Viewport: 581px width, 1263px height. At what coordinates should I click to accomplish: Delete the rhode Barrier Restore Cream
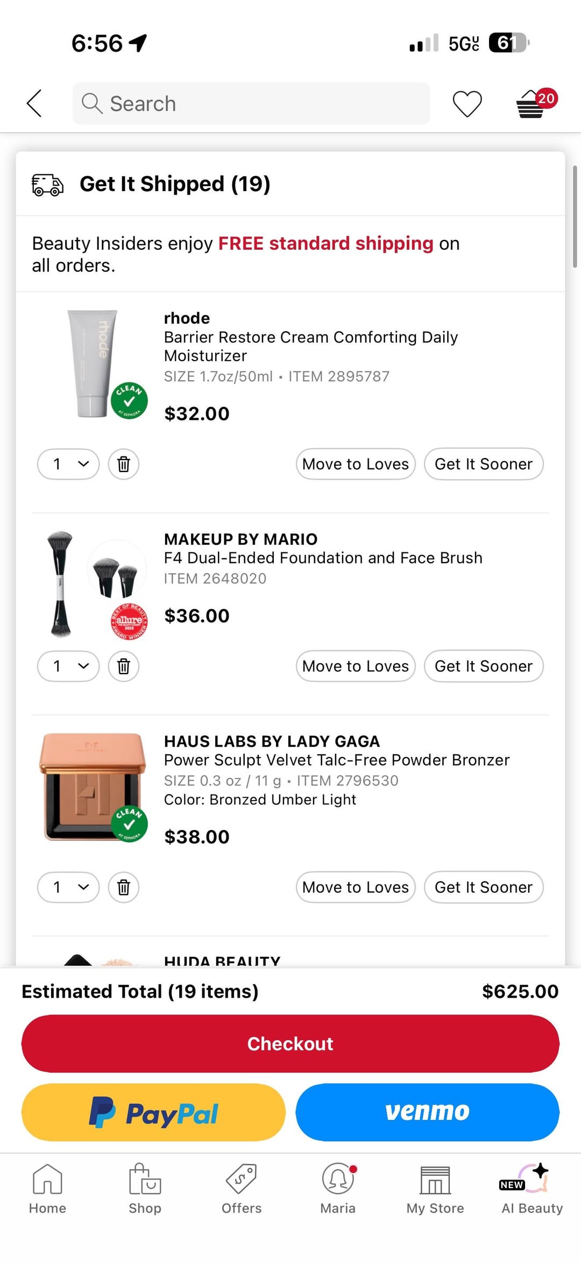[x=124, y=464]
